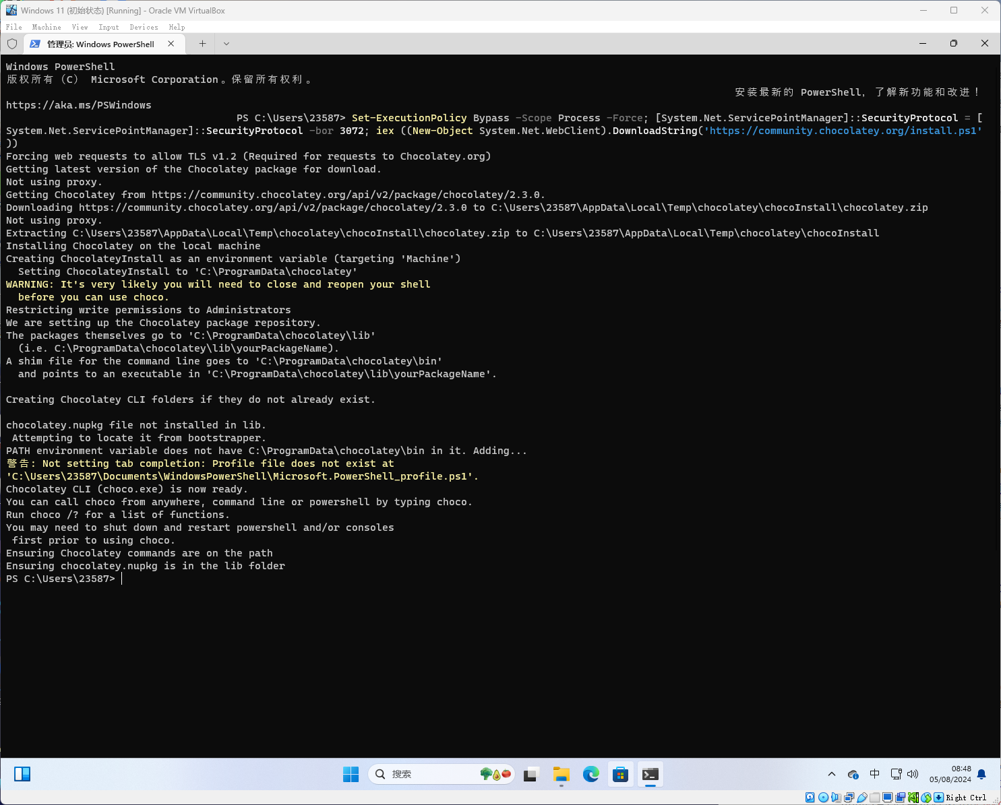Show hidden system tray icons
Image resolution: width=1001 pixels, height=805 pixels.
pyautogui.click(x=832, y=774)
